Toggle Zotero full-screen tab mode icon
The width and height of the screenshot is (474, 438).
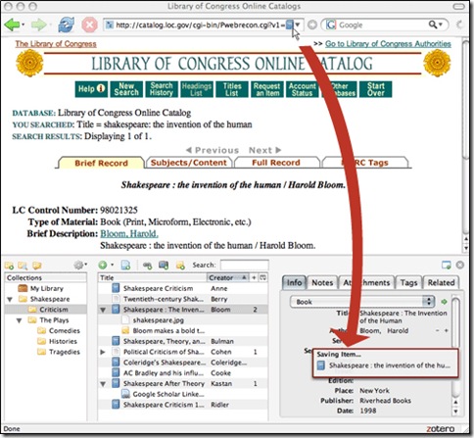pos(447,265)
